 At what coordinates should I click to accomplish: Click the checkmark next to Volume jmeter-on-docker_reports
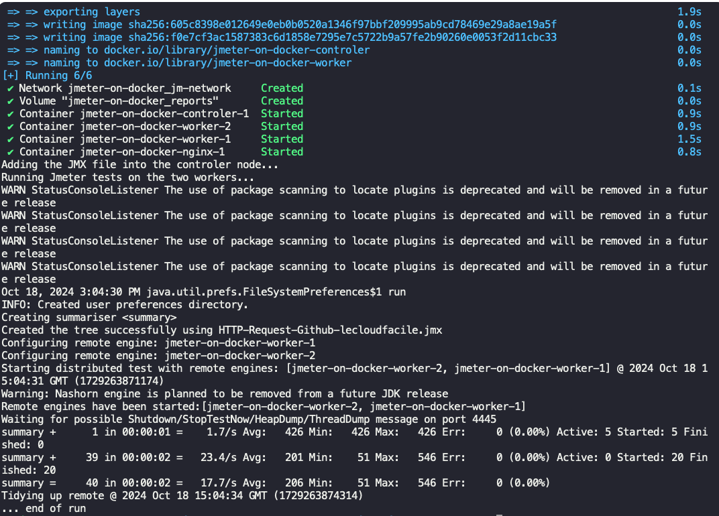[x=10, y=101]
